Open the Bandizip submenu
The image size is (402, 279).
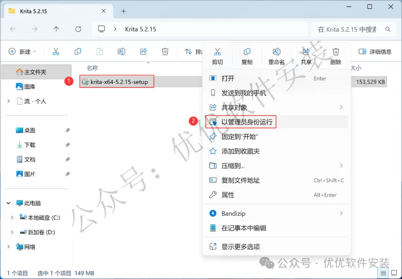coord(277,213)
